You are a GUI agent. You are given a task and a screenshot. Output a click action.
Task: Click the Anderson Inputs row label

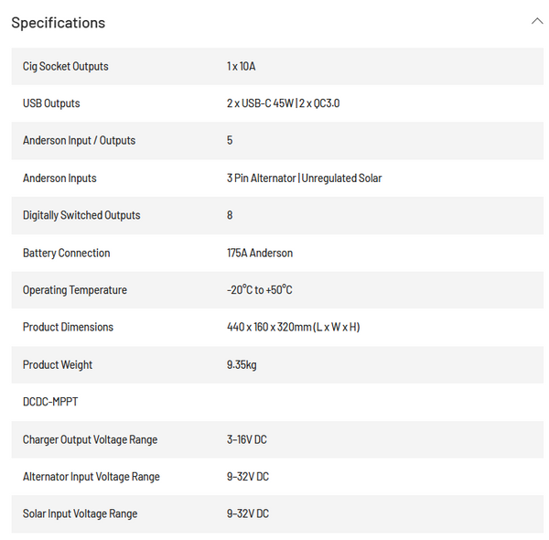pos(59,178)
